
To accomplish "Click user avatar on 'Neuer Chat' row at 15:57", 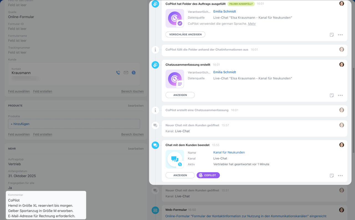I will 342,125.
